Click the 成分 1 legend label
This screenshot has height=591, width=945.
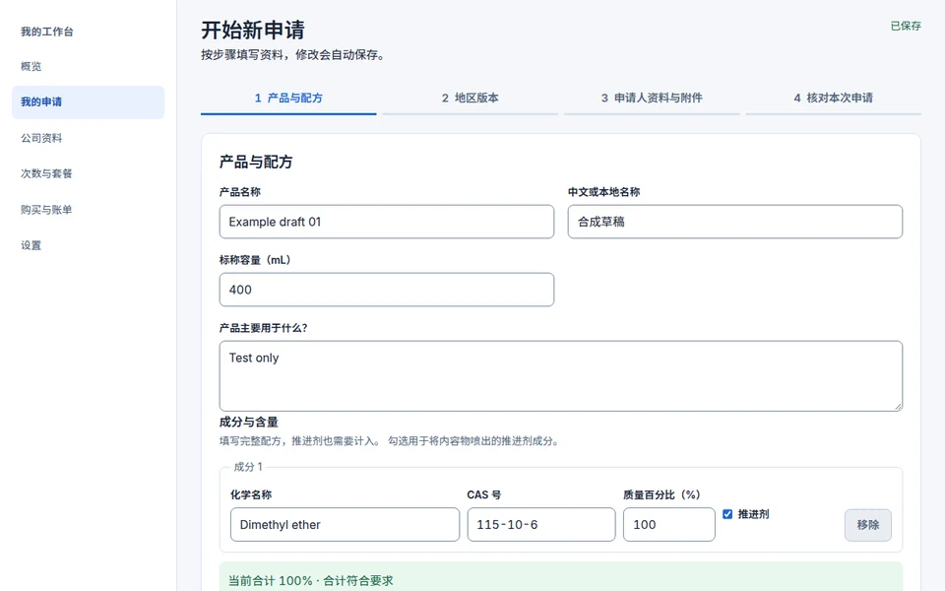[248, 467]
